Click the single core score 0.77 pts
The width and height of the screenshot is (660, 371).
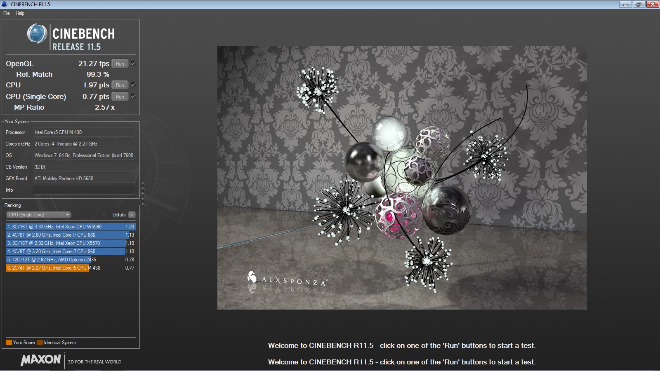tap(96, 96)
